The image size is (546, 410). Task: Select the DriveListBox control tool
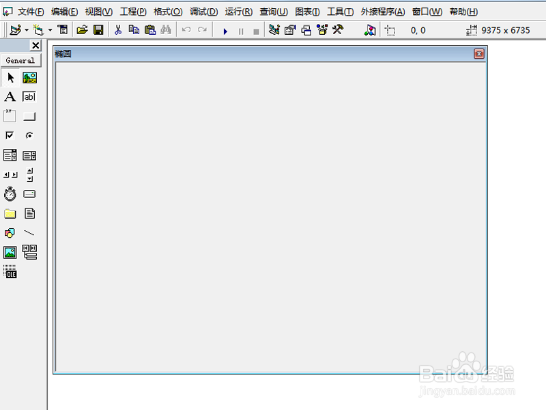coord(29,194)
